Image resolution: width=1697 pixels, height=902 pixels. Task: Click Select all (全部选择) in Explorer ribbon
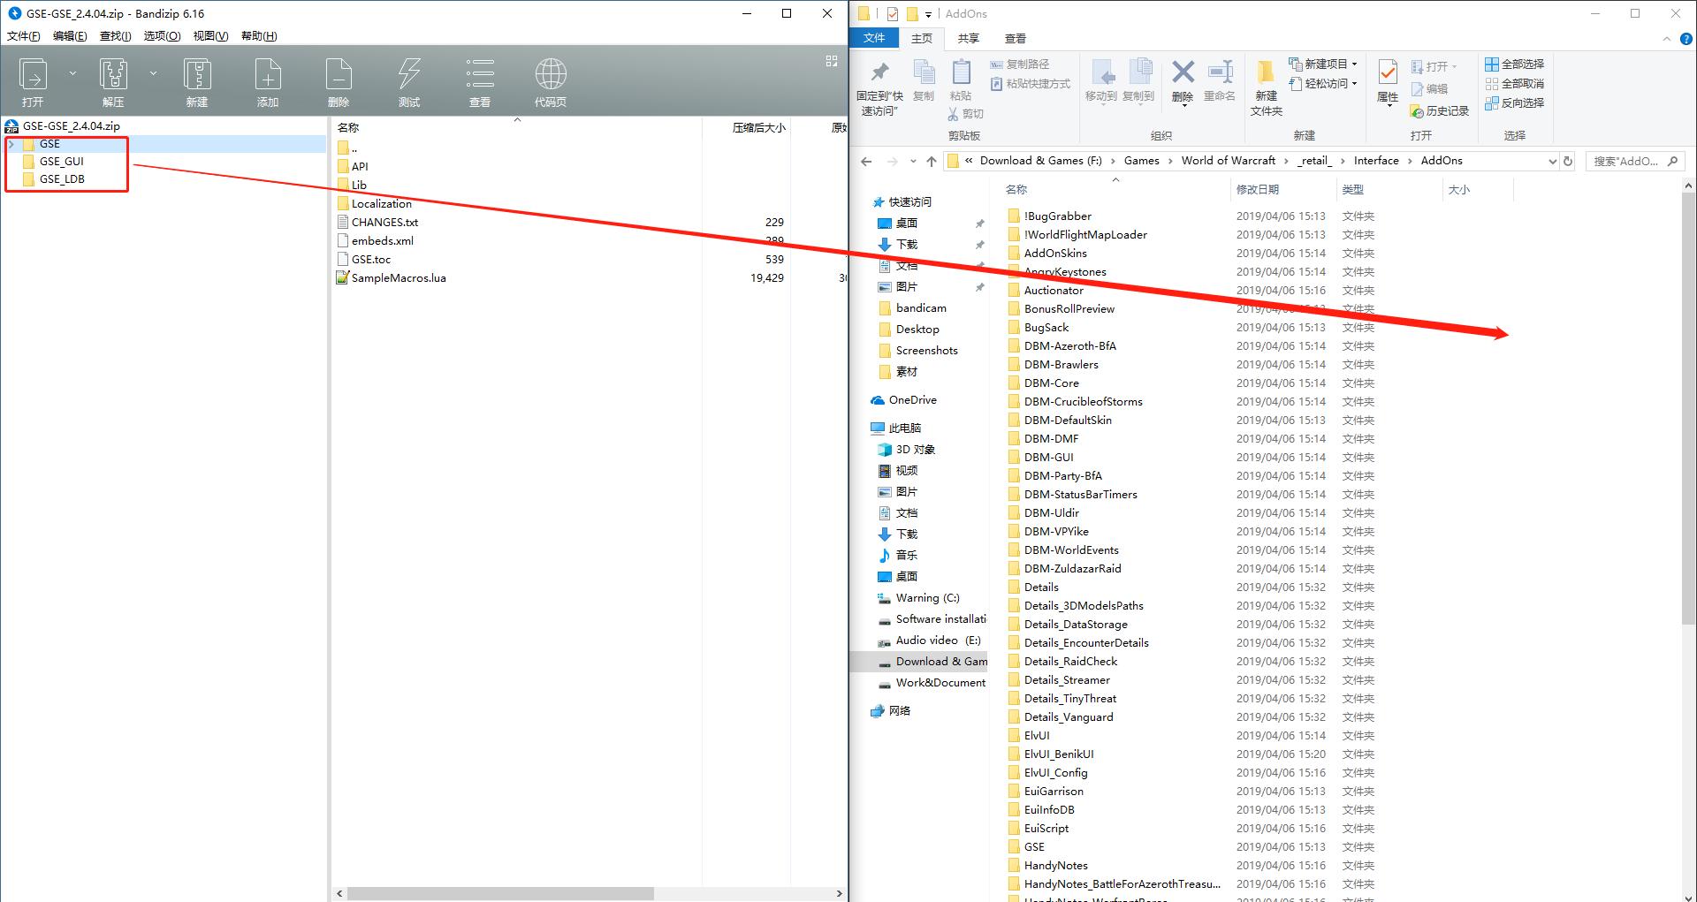coord(1514,64)
